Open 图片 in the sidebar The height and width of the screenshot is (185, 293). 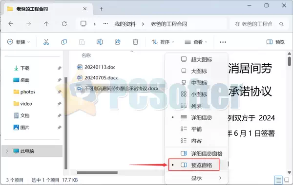(x=25, y=128)
